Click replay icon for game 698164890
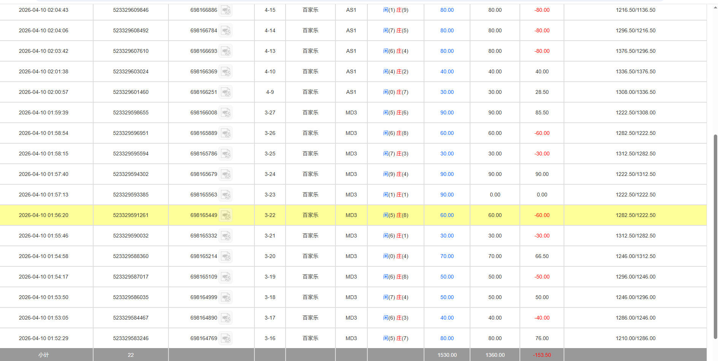This screenshot has width=718, height=361. point(226,318)
